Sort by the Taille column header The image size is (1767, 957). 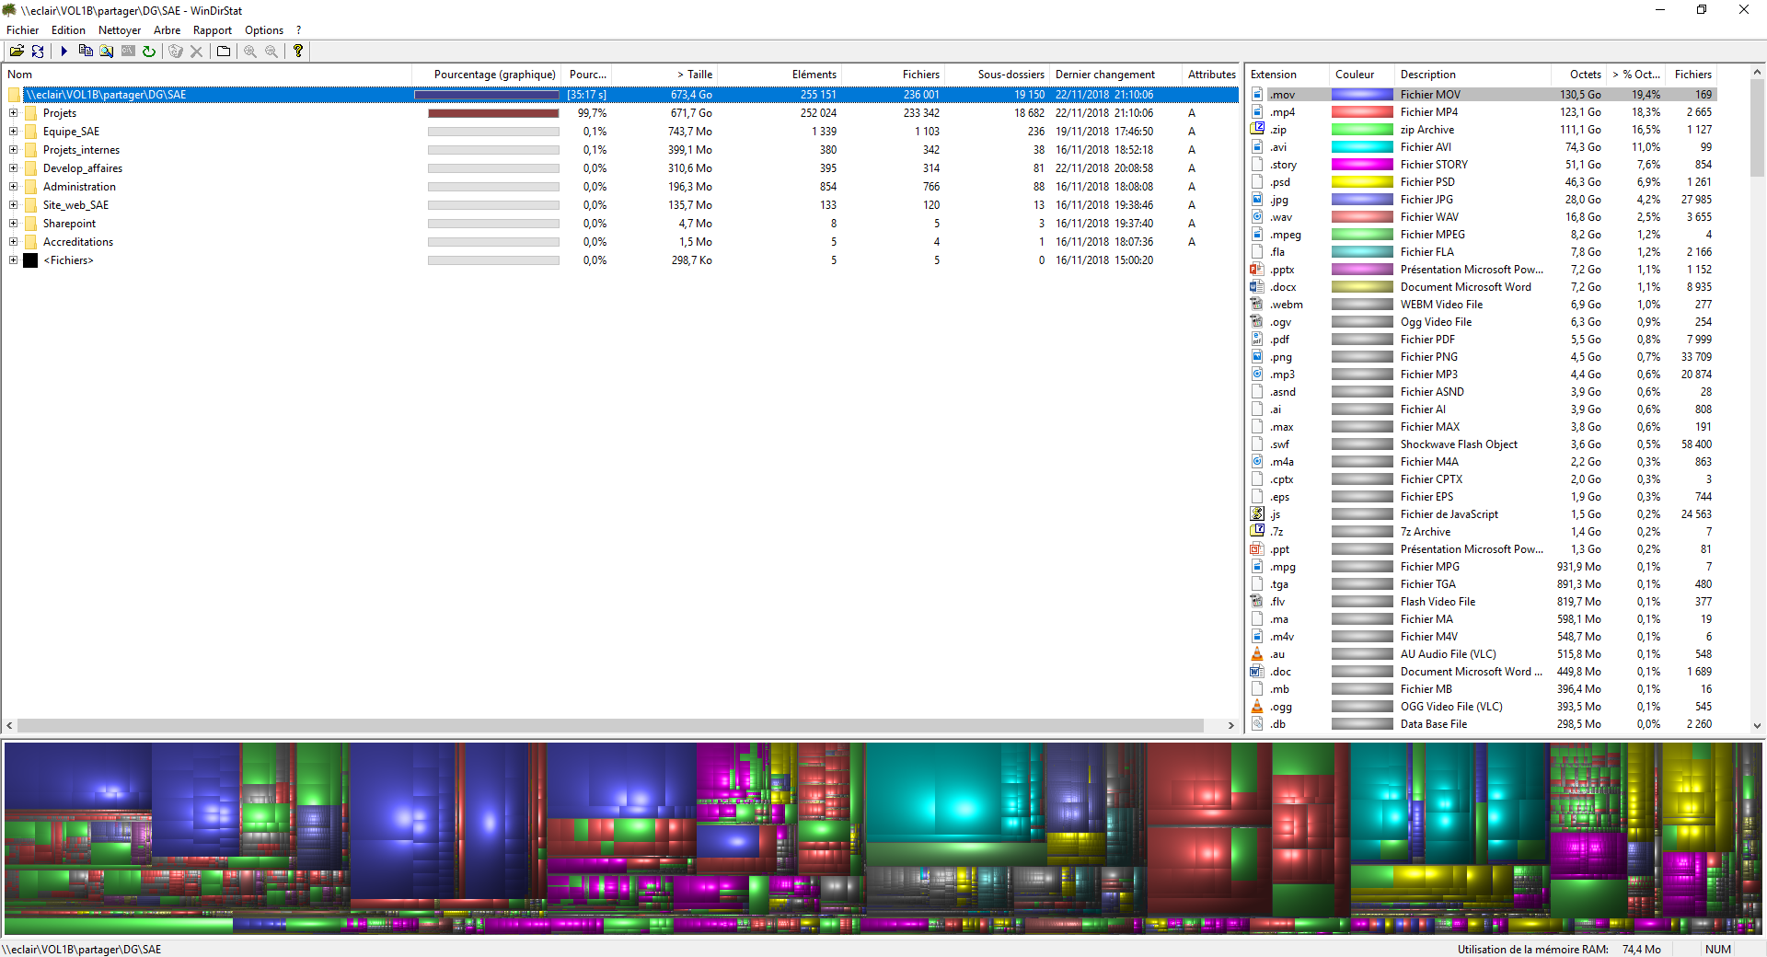pyautogui.click(x=695, y=75)
